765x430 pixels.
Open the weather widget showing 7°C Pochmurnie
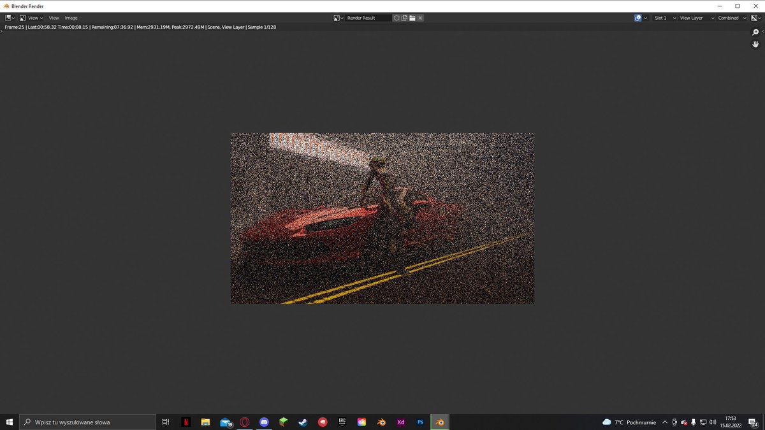point(629,422)
